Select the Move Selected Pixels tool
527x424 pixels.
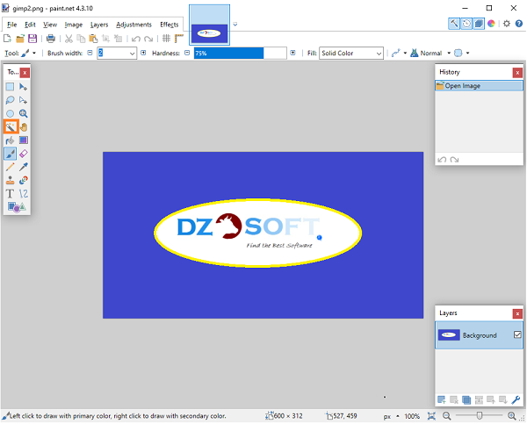pyautogui.click(x=23, y=87)
